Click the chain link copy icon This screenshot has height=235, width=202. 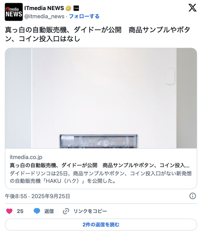coord(66,211)
